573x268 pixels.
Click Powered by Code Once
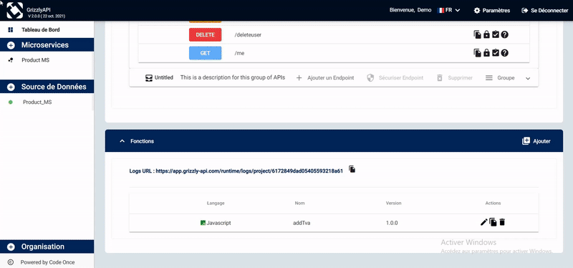pos(47,262)
